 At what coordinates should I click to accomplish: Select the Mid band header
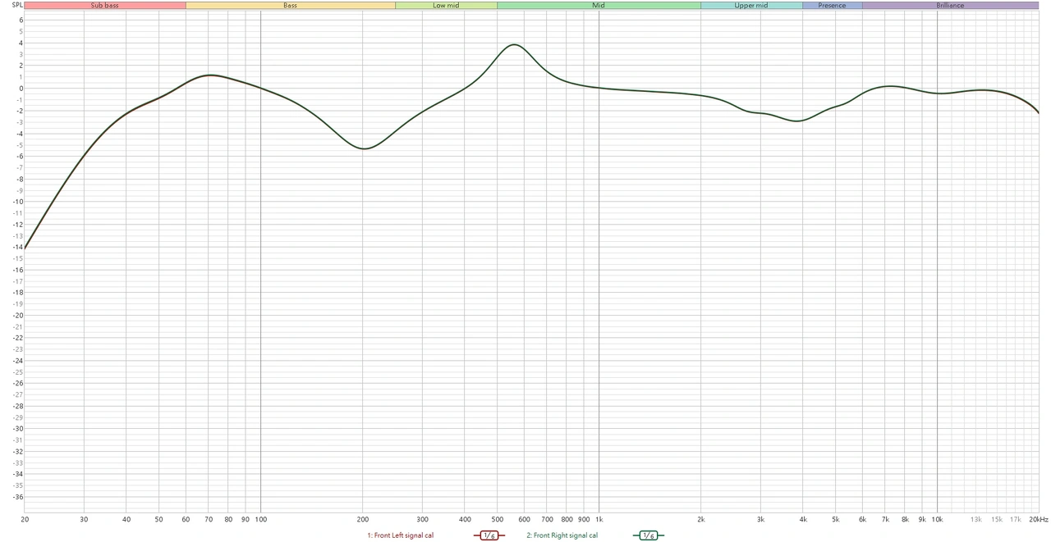coord(599,5)
